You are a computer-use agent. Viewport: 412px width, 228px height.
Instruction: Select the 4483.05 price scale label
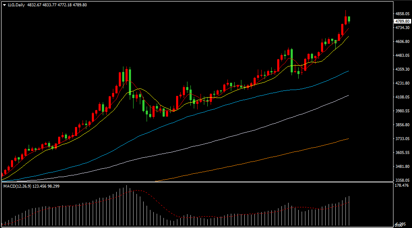402,56
